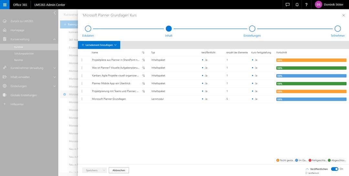349x176 pixels.
Task: Toggle visibility icon for Was ist Planner row
Action: [143, 67]
